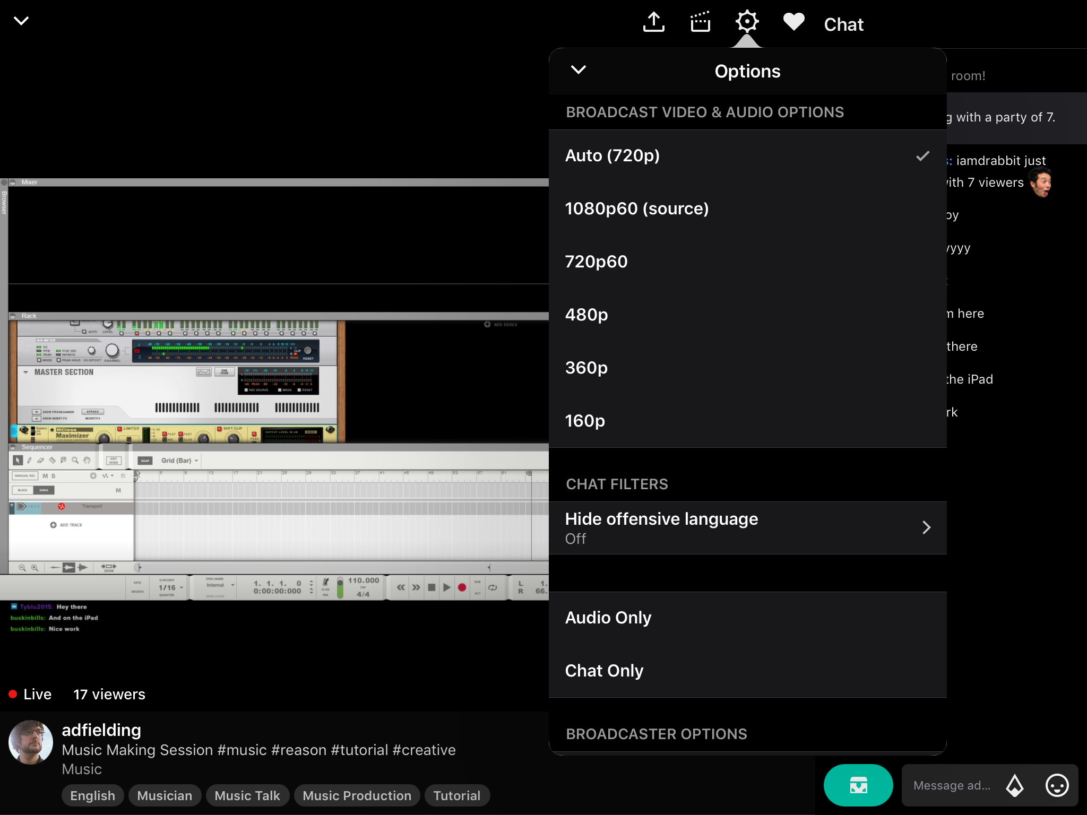Collapse the MASTER SECTION disclosure triangle
This screenshot has width=1087, height=815.
point(26,372)
